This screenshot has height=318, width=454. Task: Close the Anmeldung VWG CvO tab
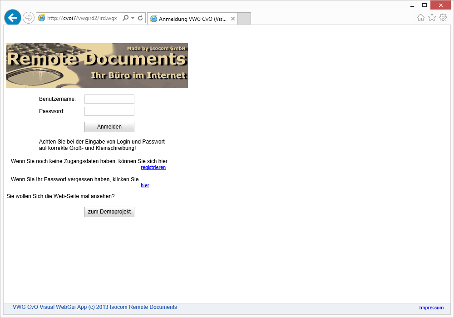click(233, 19)
